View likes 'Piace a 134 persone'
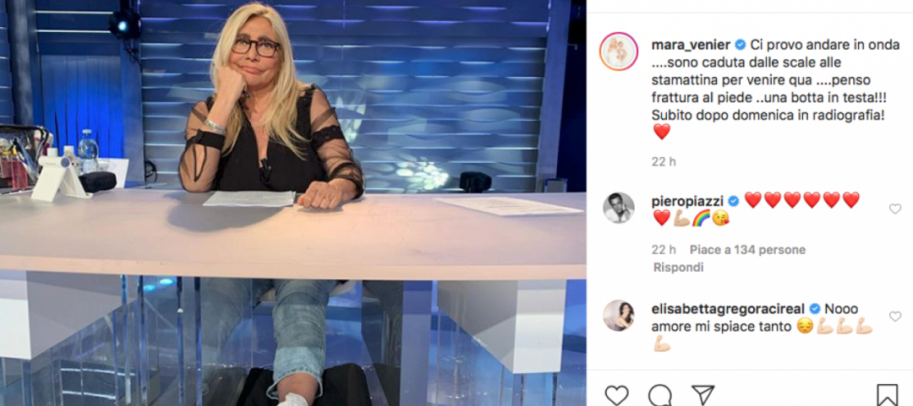 click(747, 250)
